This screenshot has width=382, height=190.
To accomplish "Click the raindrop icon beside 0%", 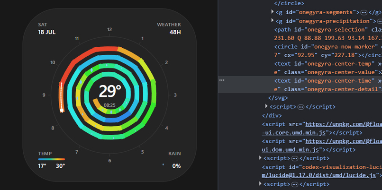I will click(x=163, y=165).
